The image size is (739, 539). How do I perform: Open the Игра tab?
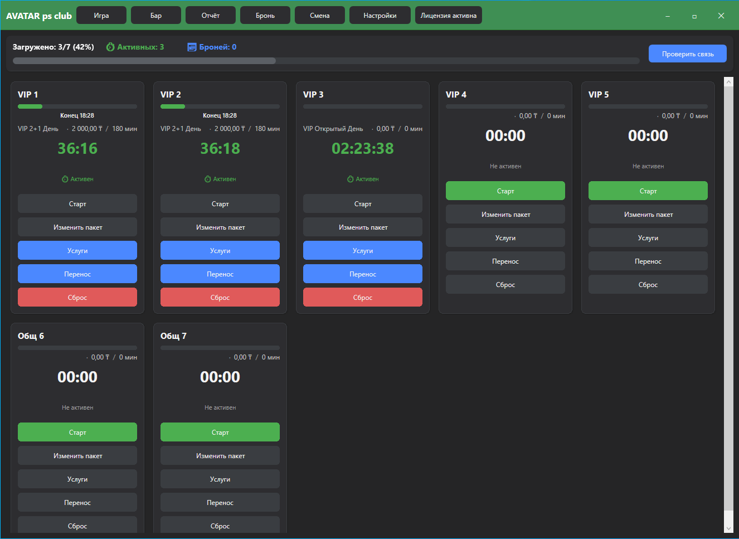click(101, 16)
